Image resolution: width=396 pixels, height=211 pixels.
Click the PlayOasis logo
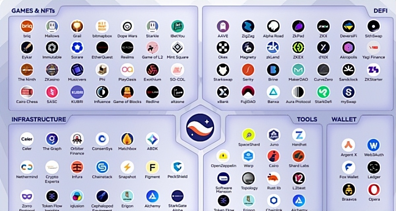pyautogui.click(x=127, y=70)
